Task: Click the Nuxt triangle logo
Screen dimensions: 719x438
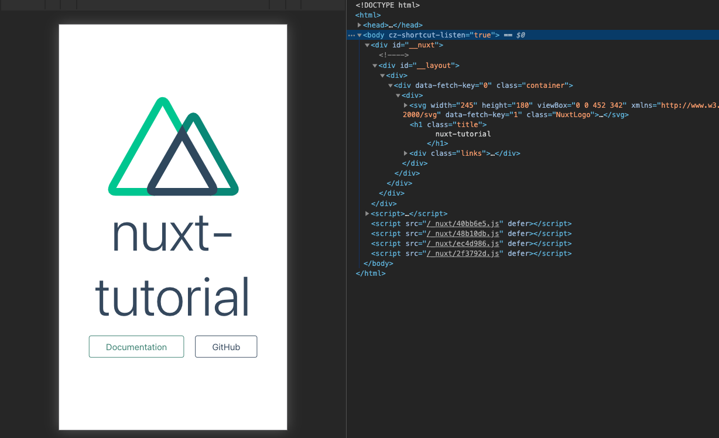Action: (x=173, y=146)
